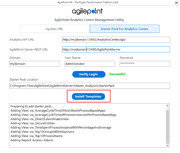Select Starter Pack For Analytics Center tab
This screenshot has width=180, height=153.
coord(124,29)
